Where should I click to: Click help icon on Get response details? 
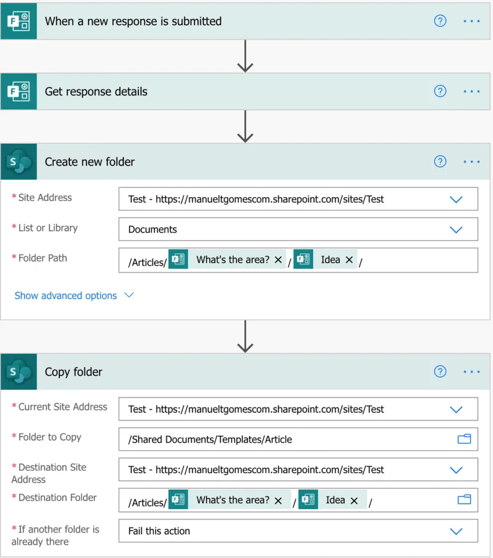coord(440,91)
